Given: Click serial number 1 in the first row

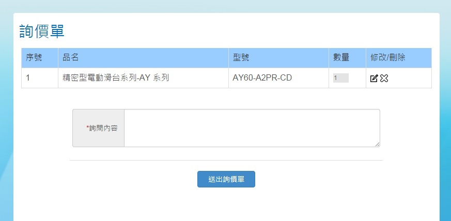Looking at the screenshot, I should (28, 78).
